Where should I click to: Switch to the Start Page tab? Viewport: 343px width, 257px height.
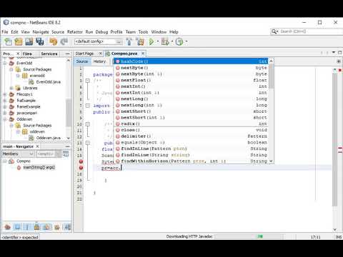(84, 54)
